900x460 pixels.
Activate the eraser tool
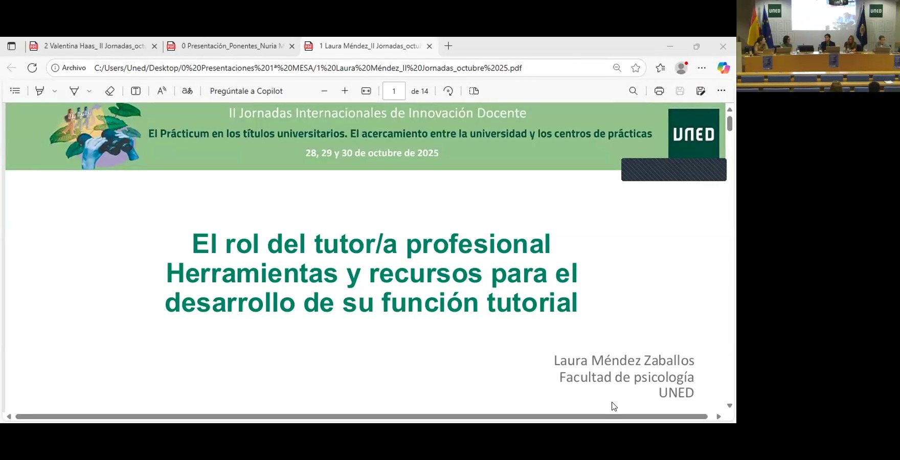click(x=109, y=90)
